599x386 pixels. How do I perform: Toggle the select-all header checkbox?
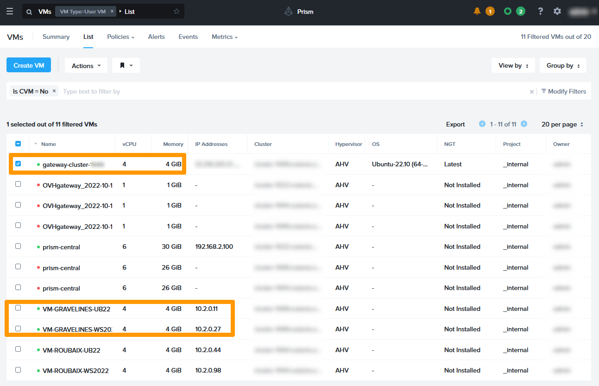(18, 144)
